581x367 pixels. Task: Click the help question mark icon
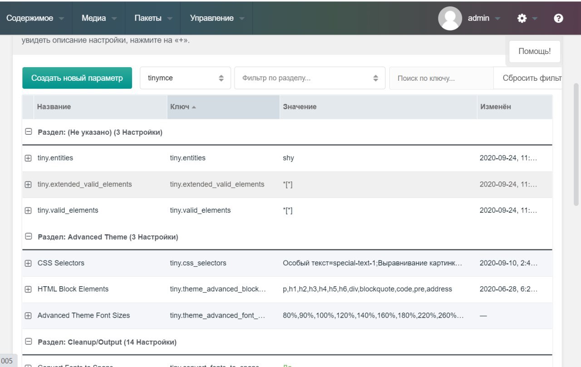pos(559,18)
